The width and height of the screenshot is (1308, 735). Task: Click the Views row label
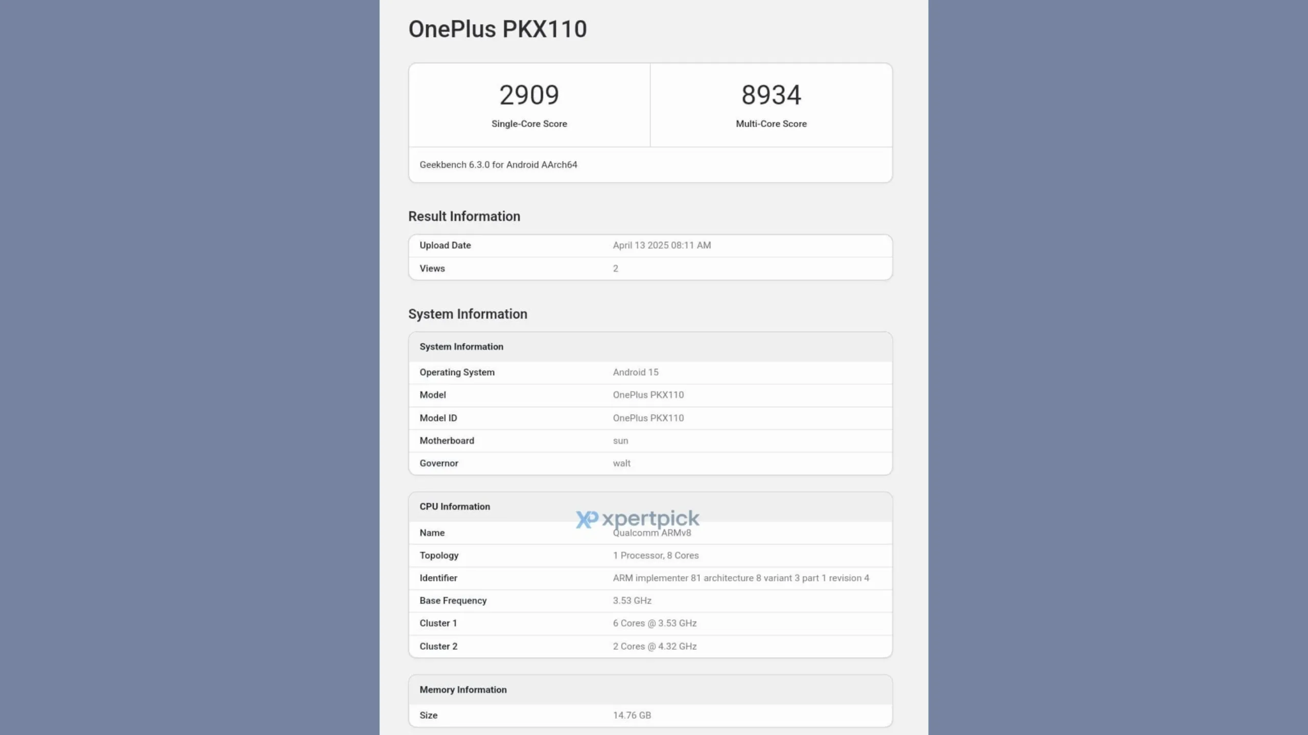pos(432,268)
